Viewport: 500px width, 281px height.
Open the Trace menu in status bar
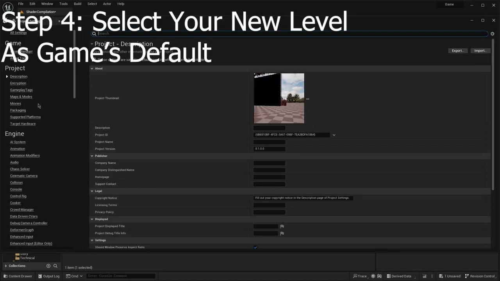(360, 276)
